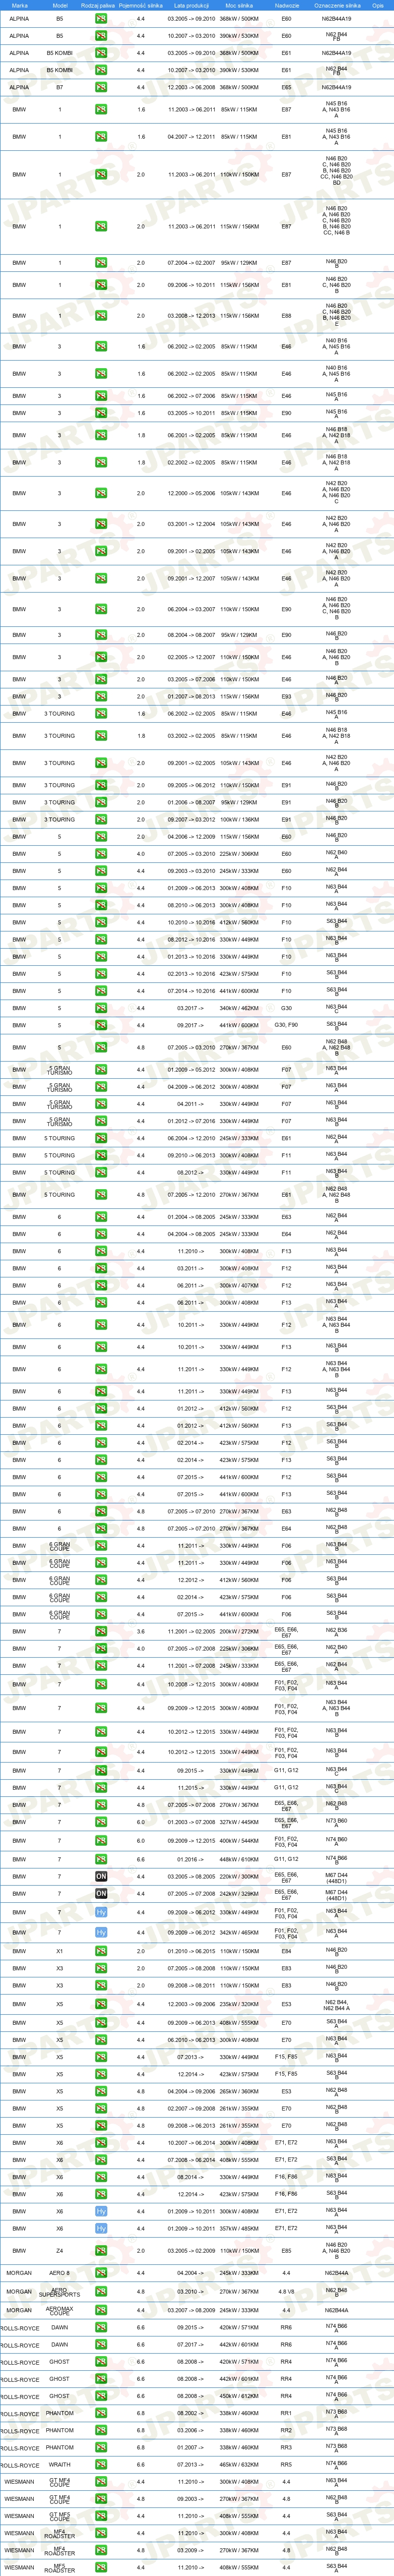Click Hy hybrid icon in BMW X6 357kW / 485KM row
Screen dimensions: 394x2576
(x=101, y=2228)
